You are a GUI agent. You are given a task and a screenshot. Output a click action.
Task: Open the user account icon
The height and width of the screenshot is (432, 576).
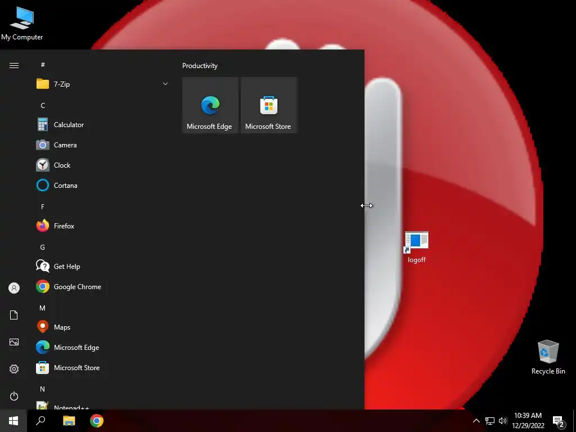coord(14,288)
